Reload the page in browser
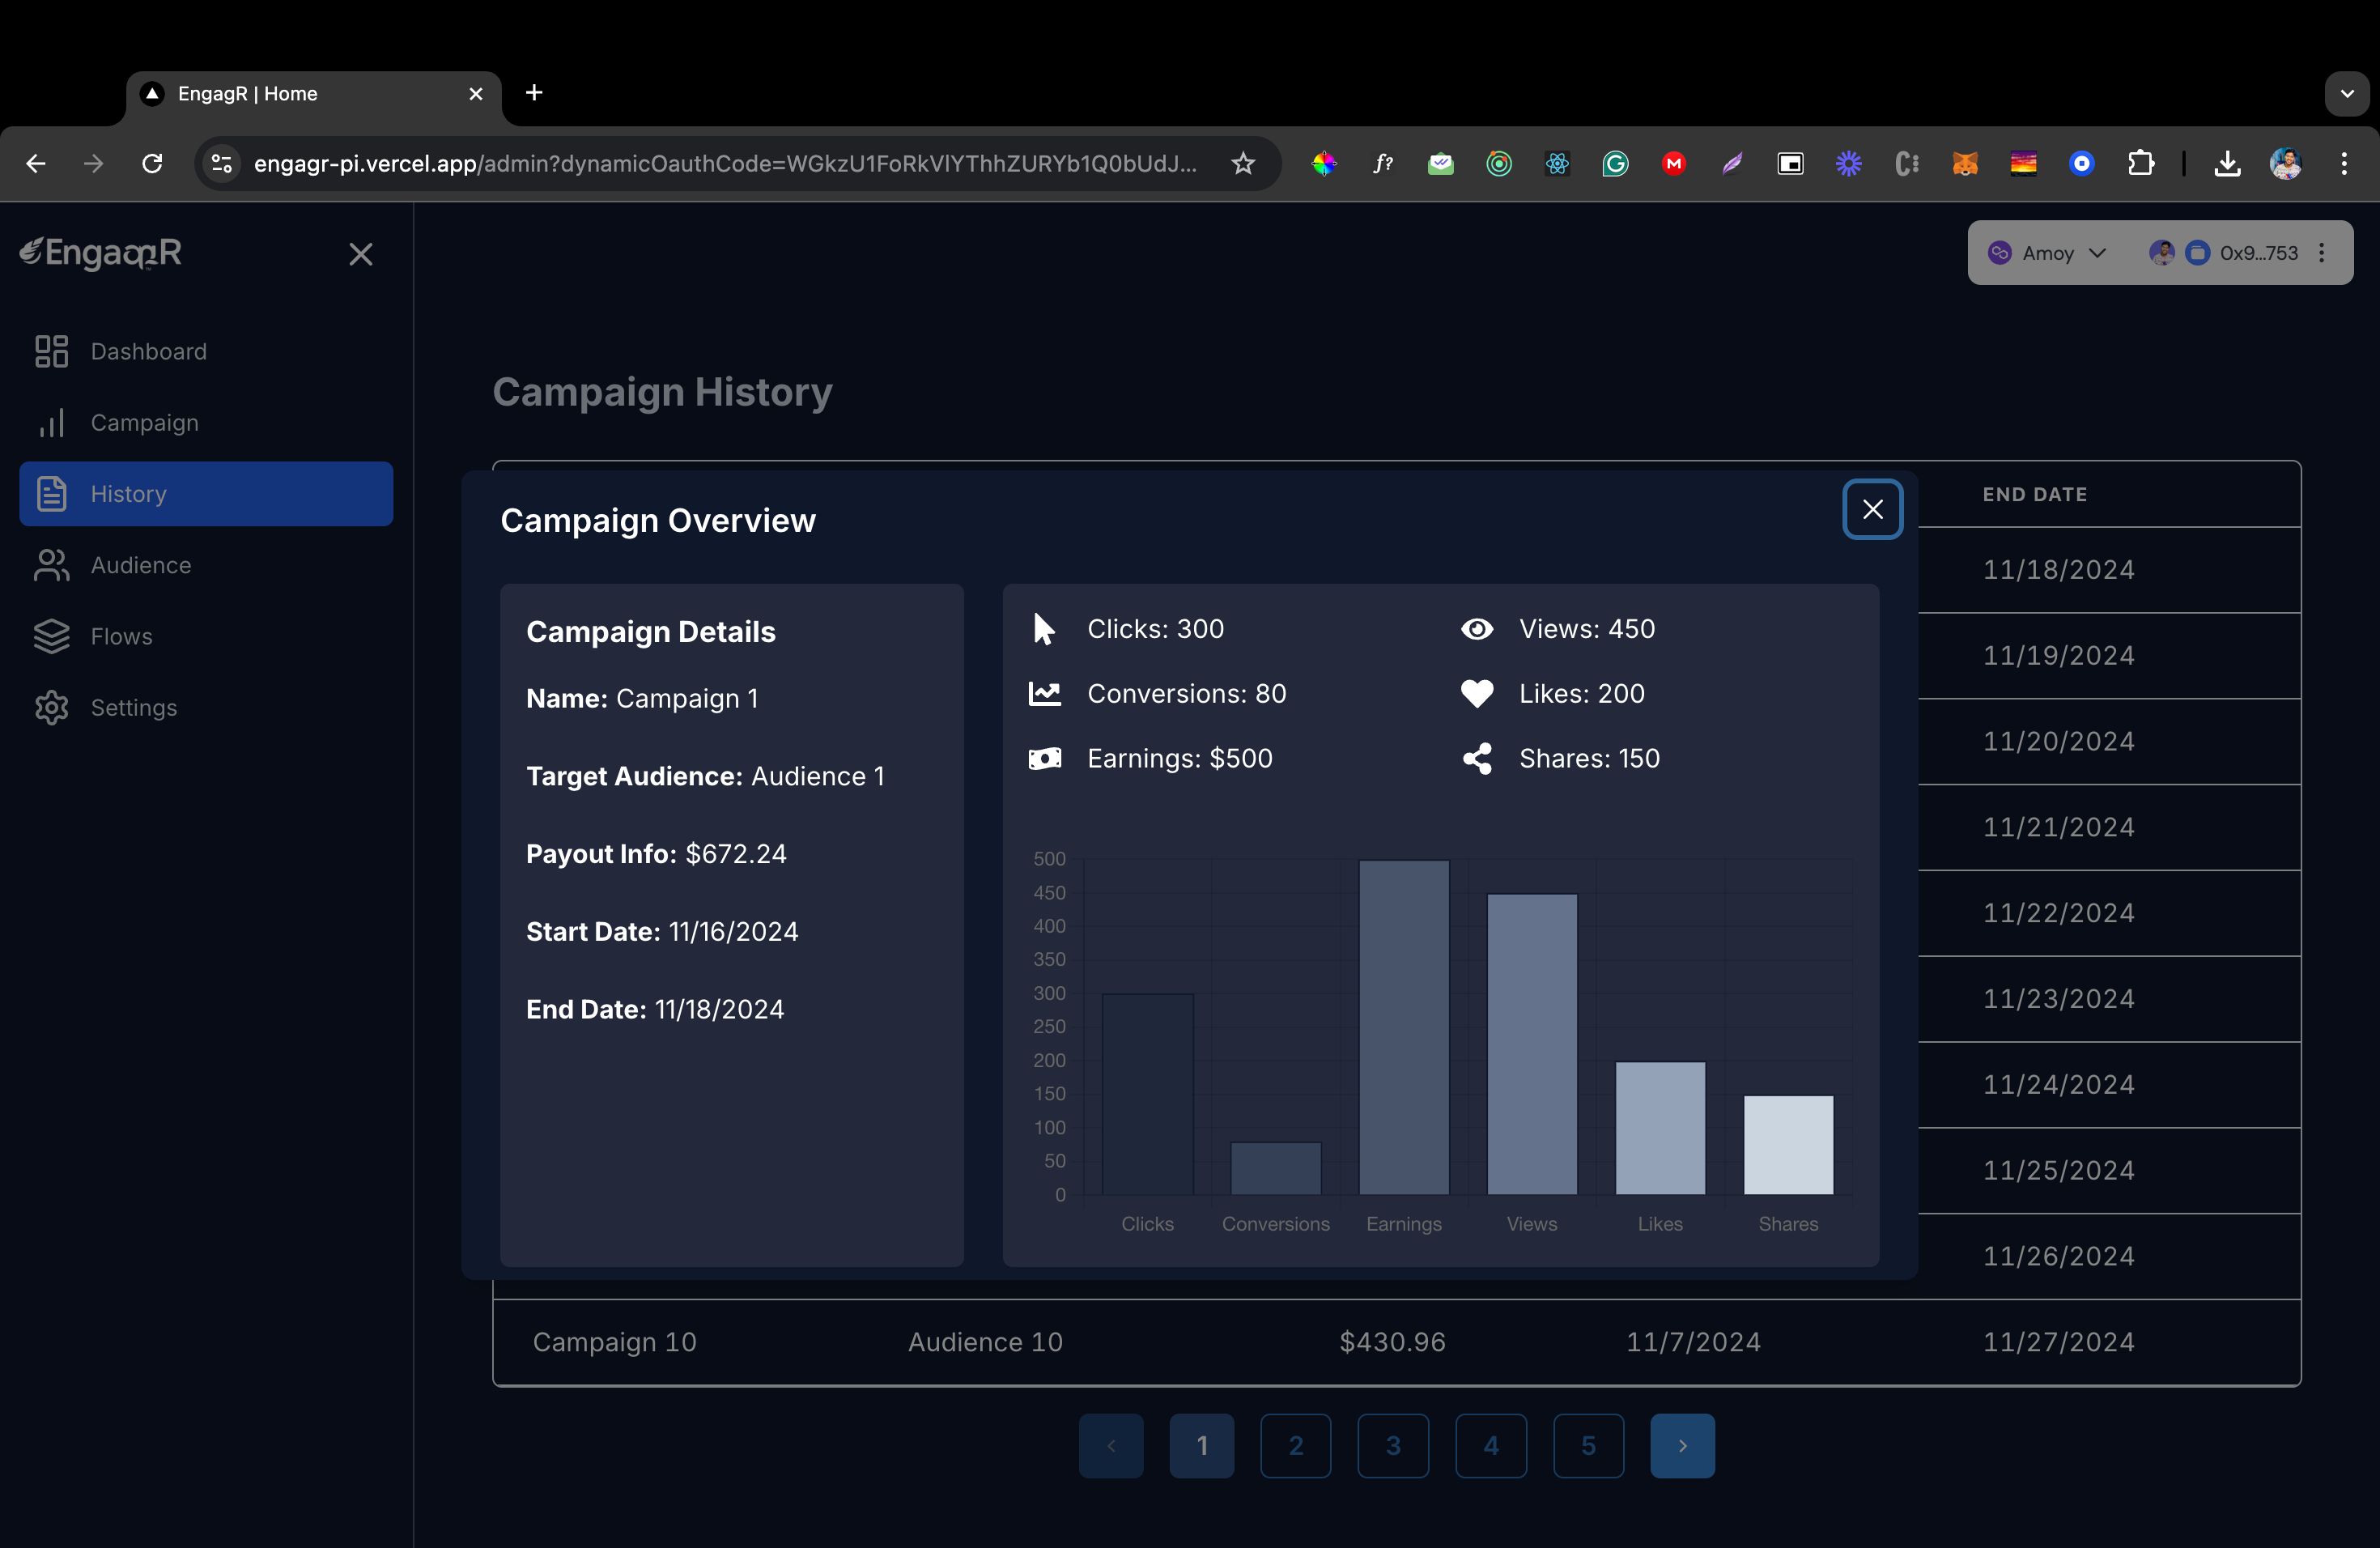This screenshot has width=2380, height=1548. click(x=152, y=163)
